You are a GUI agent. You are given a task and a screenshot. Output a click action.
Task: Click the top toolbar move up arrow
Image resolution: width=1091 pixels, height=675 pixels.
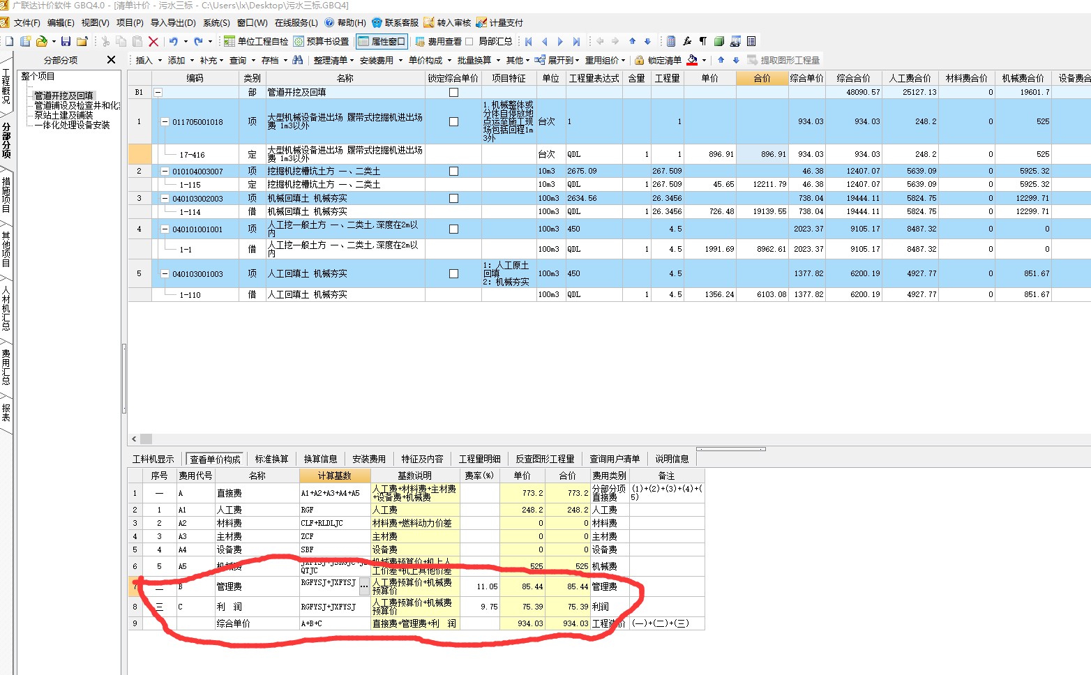[633, 42]
